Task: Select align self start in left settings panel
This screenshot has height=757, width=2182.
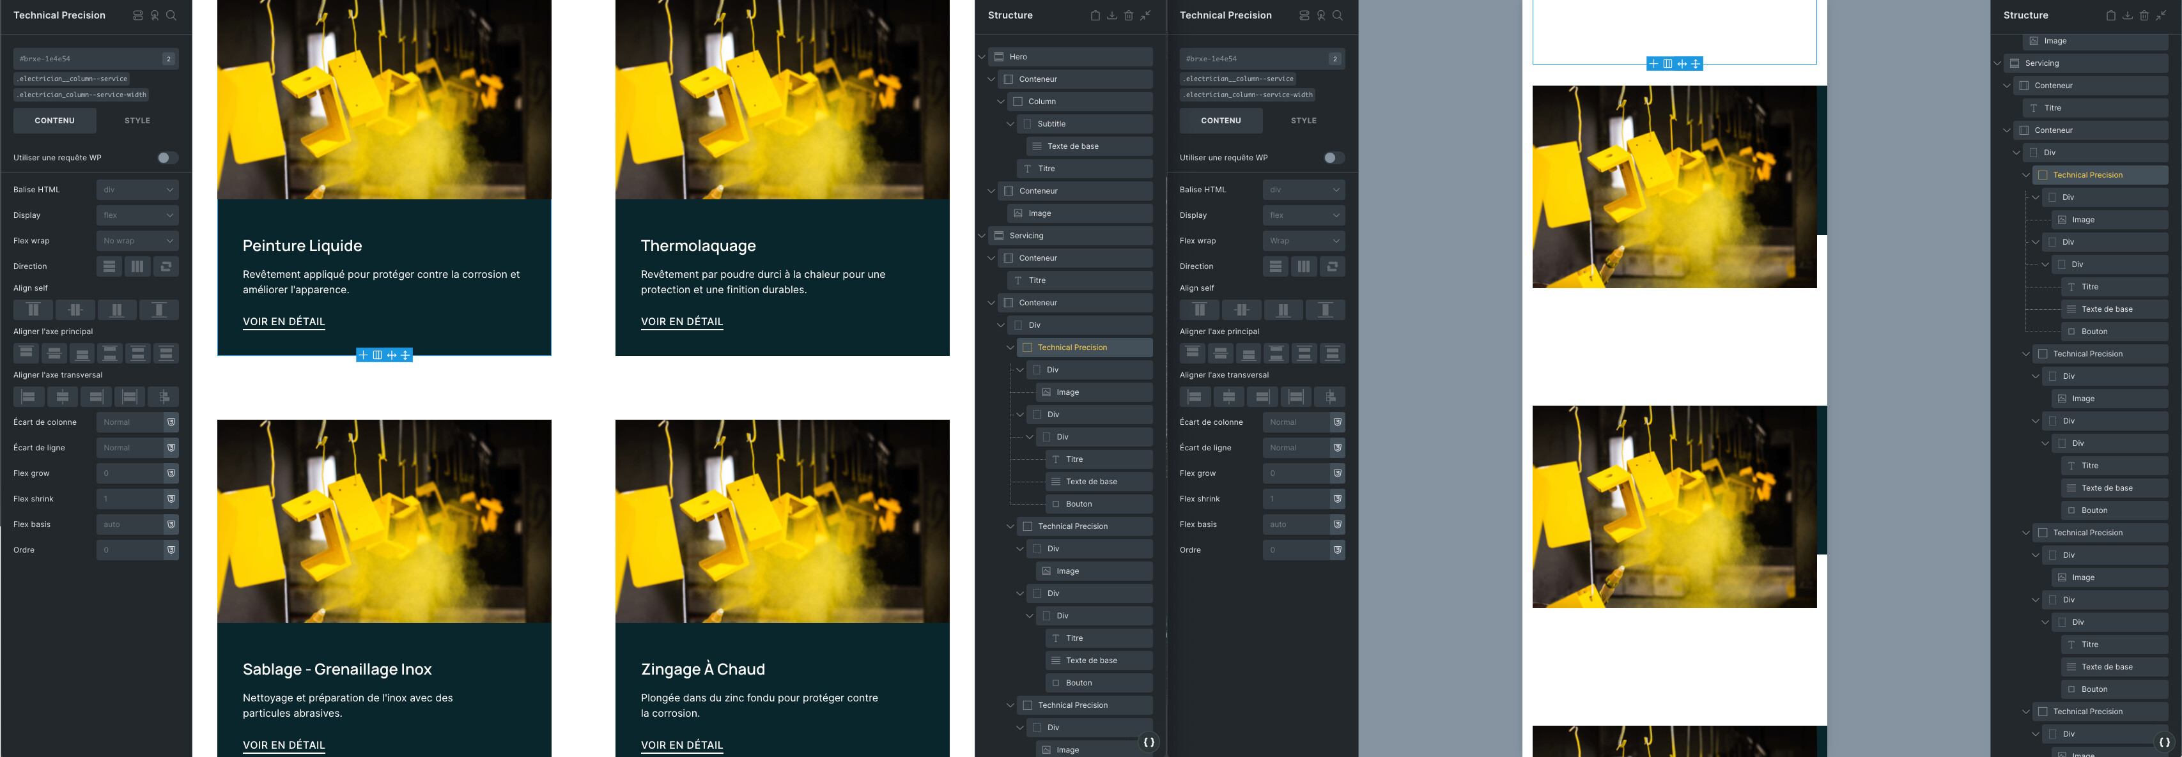Action: (33, 310)
